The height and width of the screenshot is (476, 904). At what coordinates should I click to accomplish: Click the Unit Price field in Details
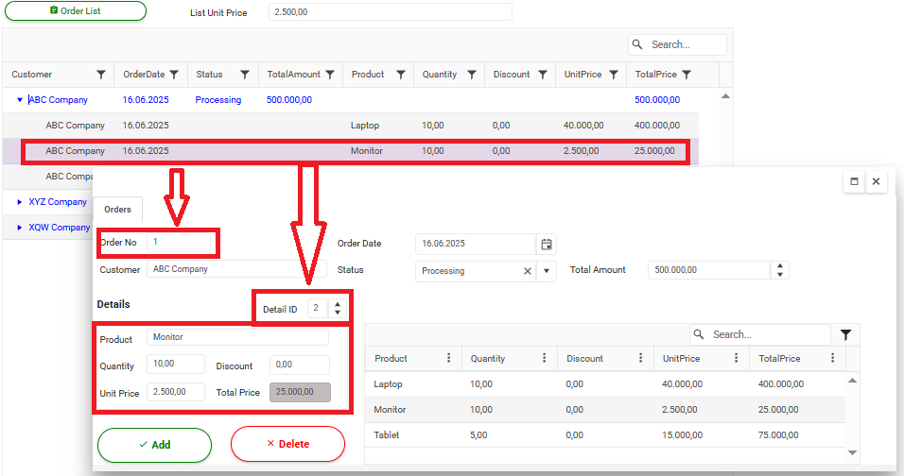(175, 392)
